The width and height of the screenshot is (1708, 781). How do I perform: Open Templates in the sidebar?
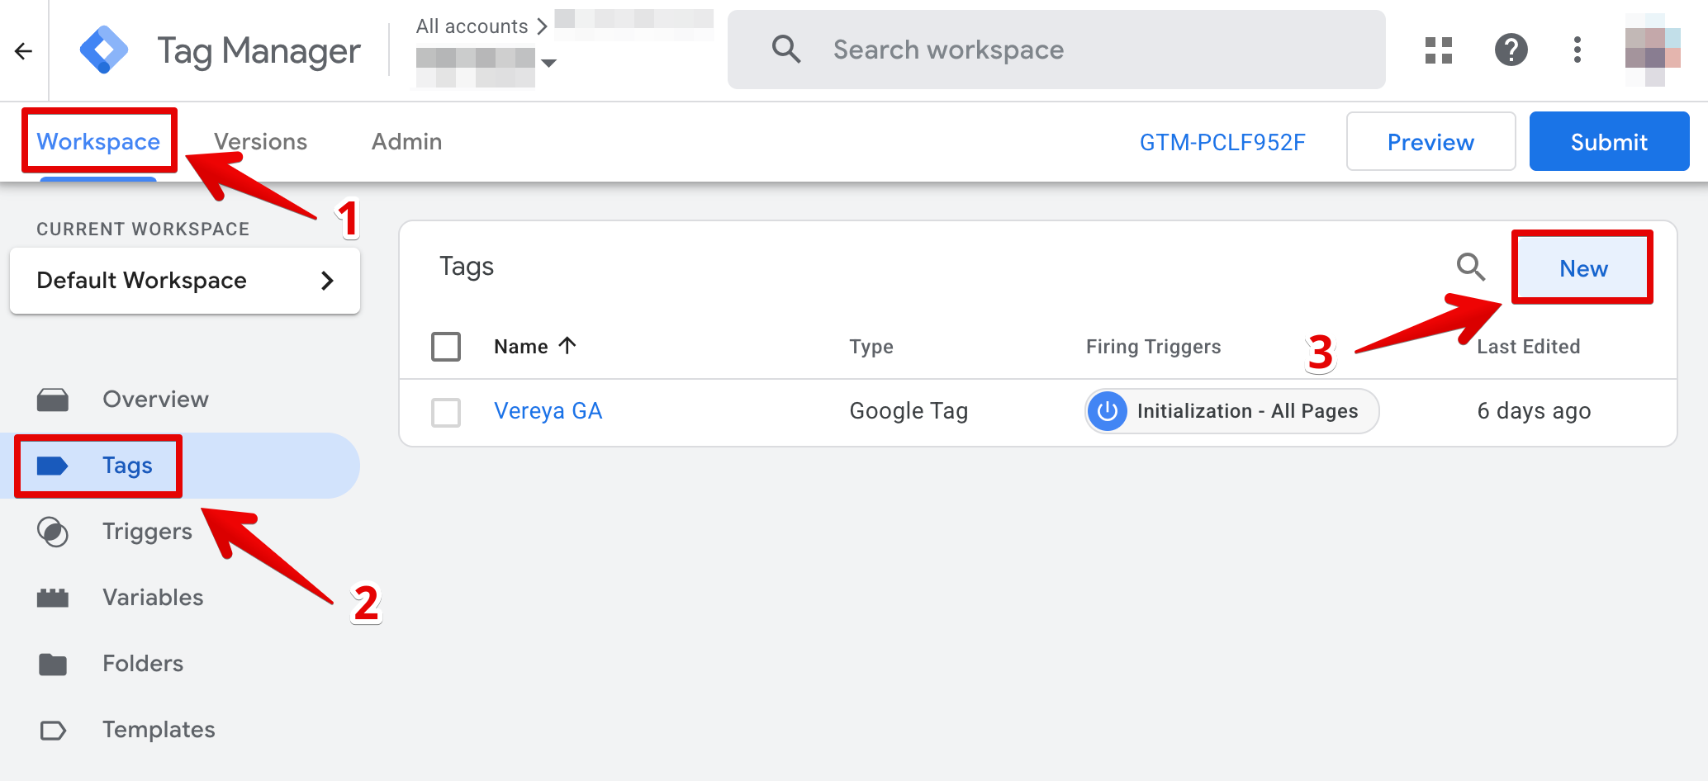(x=159, y=730)
